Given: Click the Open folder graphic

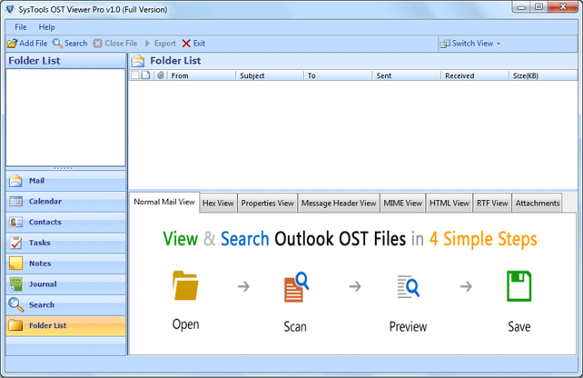Looking at the screenshot, I should point(185,285).
